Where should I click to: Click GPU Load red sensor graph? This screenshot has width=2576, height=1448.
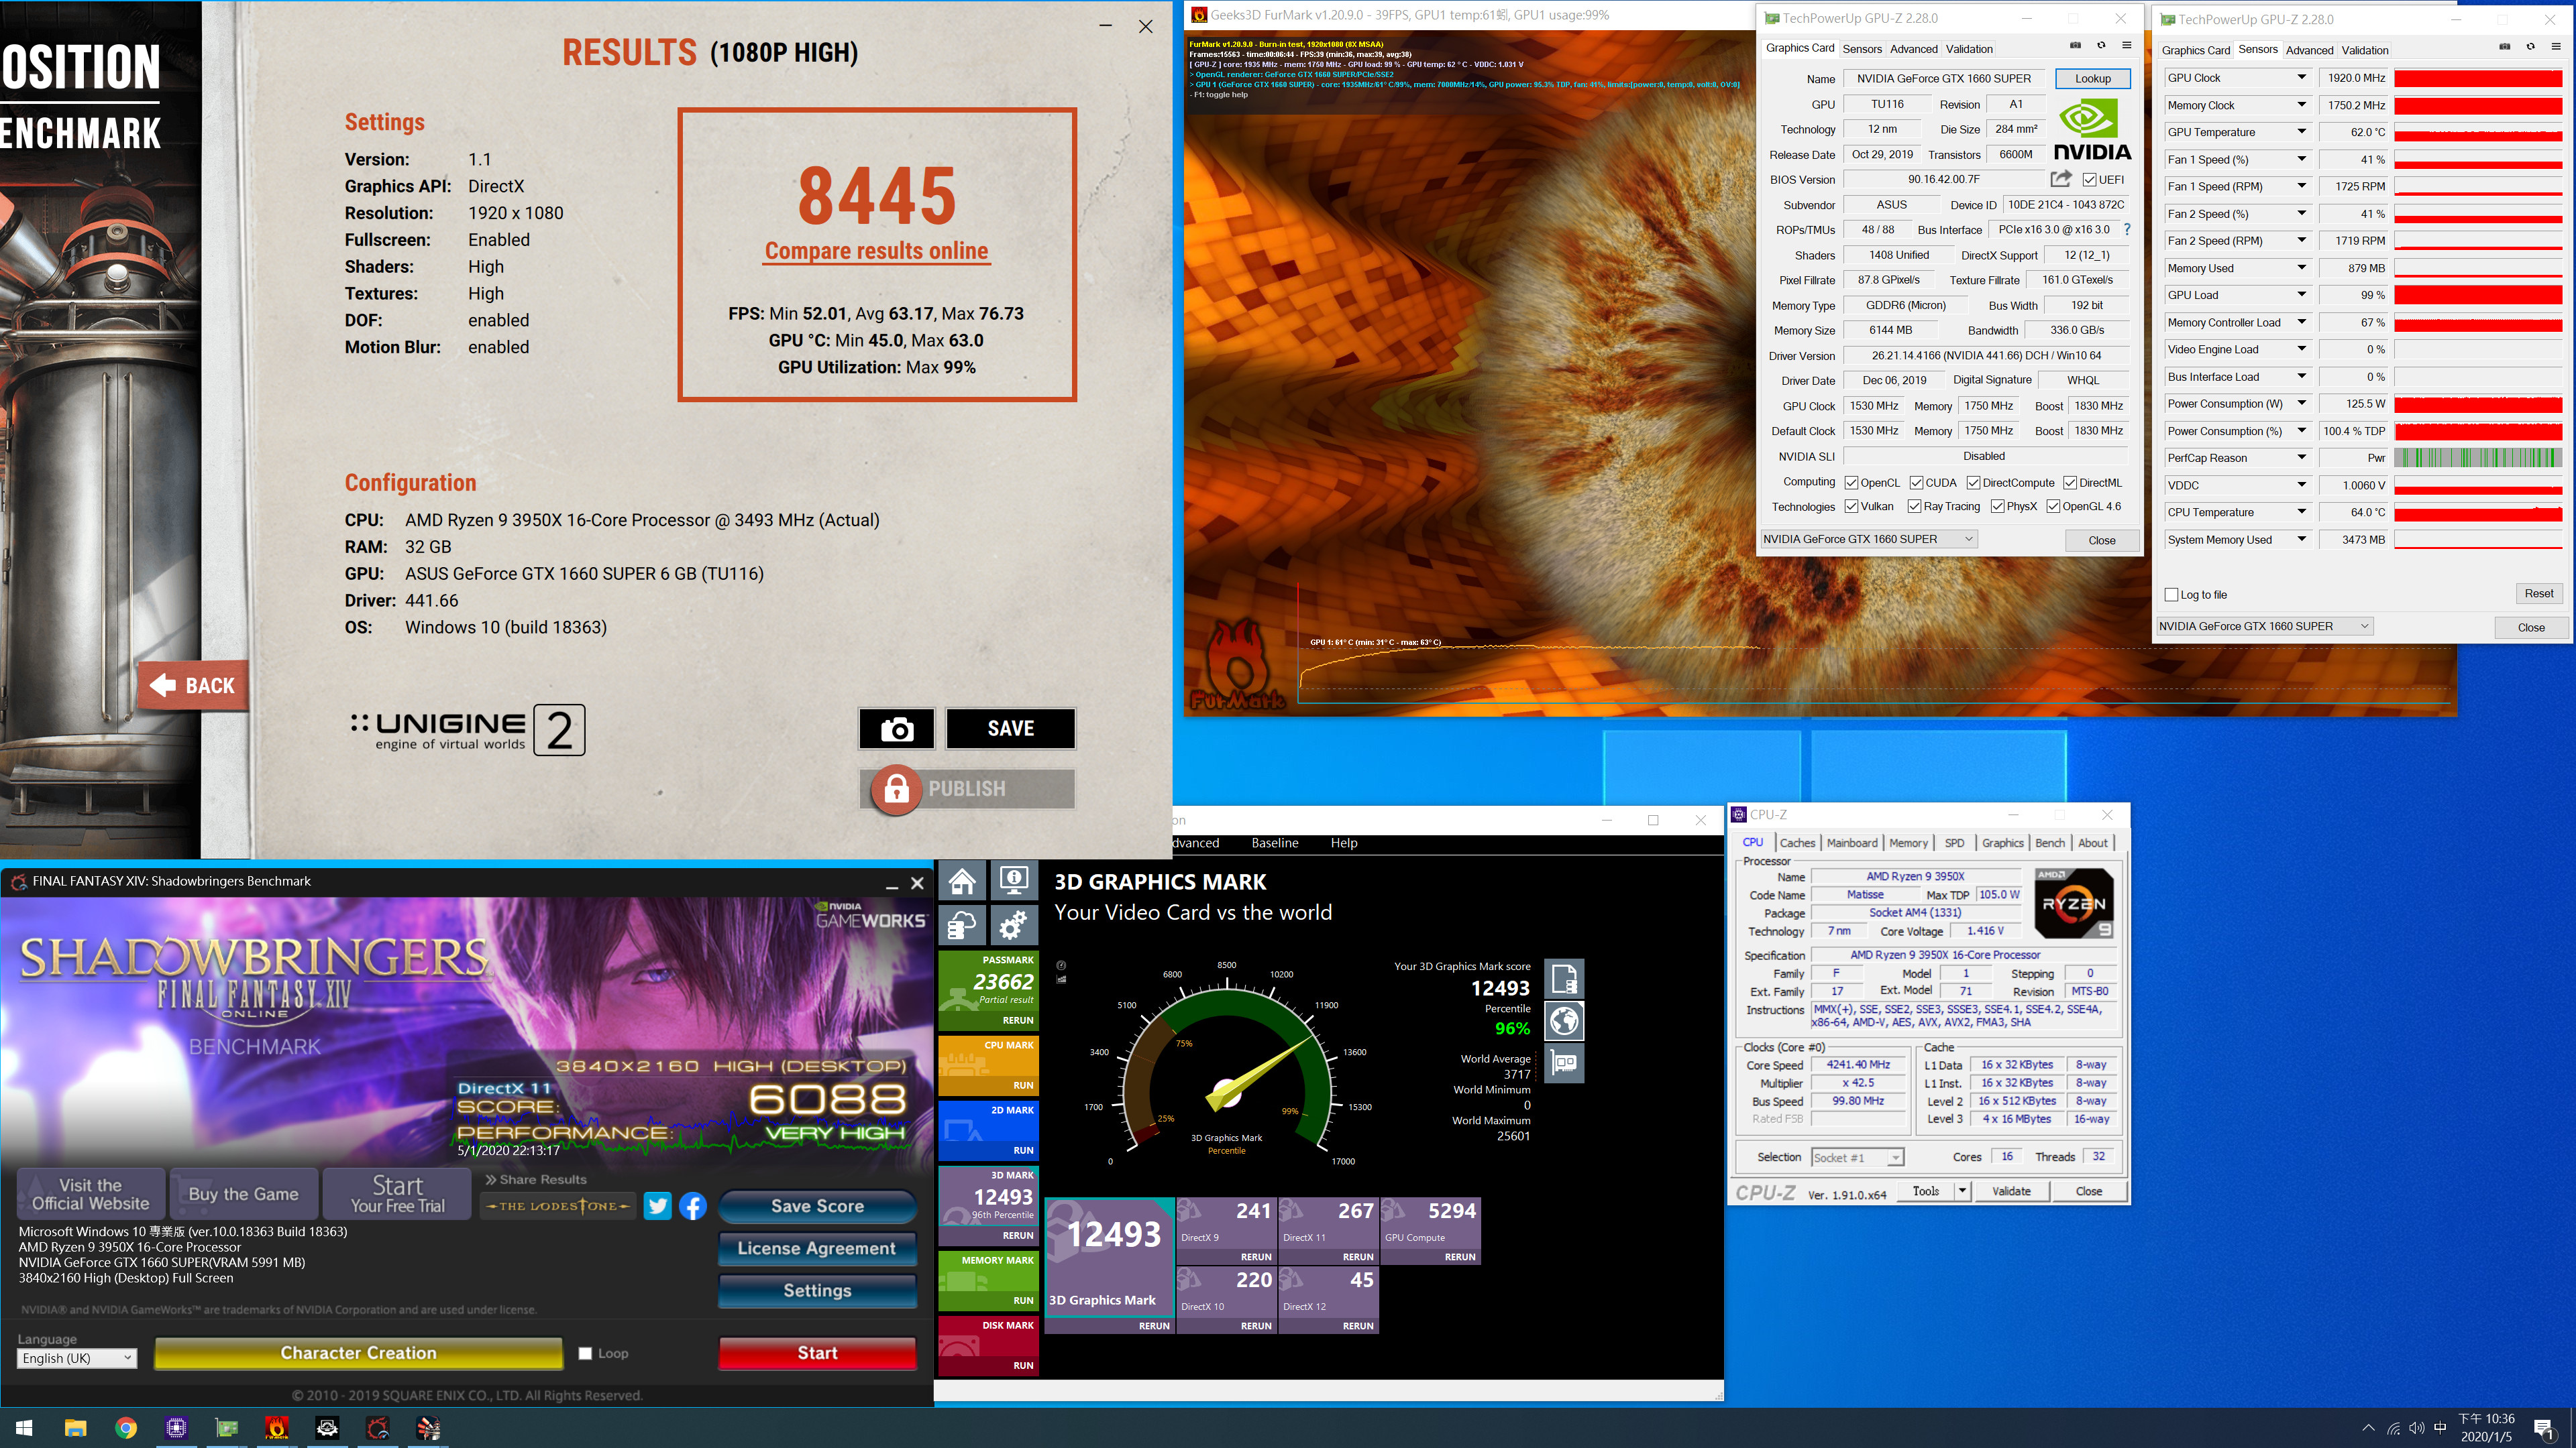(x=2478, y=295)
